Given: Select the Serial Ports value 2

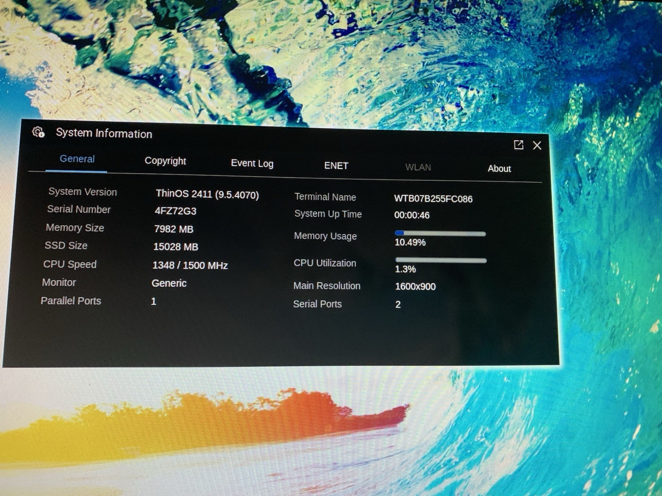Looking at the screenshot, I should click(398, 305).
